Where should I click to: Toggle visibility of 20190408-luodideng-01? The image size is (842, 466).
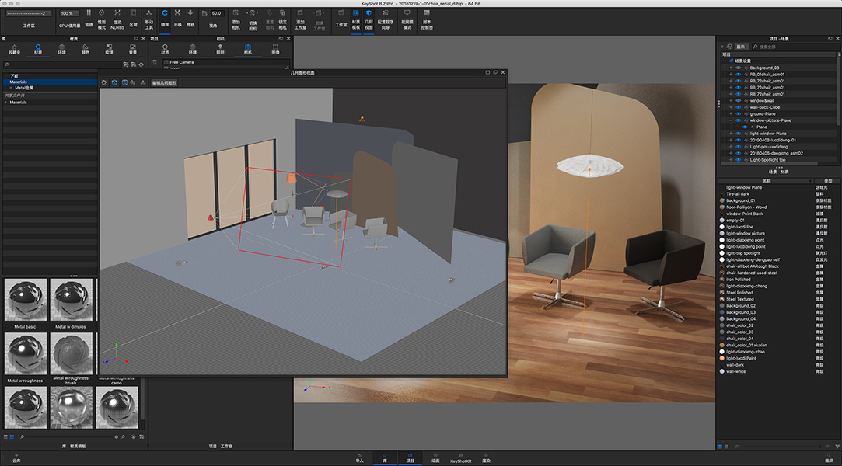pyautogui.click(x=738, y=140)
